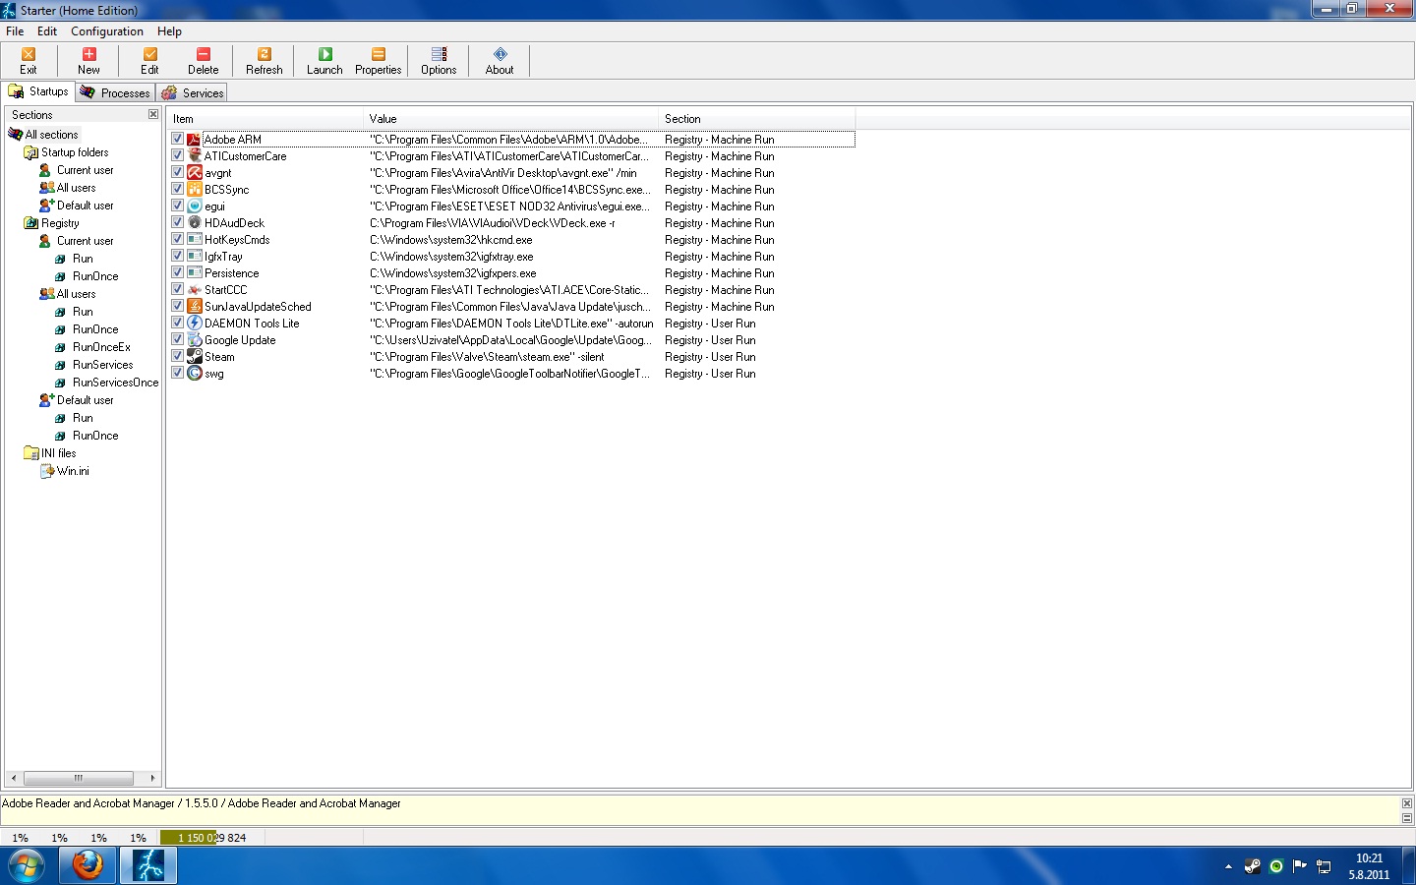Select the RunServicesOnce tree item
Screen dimensions: 1416x885
click(x=115, y=383)
